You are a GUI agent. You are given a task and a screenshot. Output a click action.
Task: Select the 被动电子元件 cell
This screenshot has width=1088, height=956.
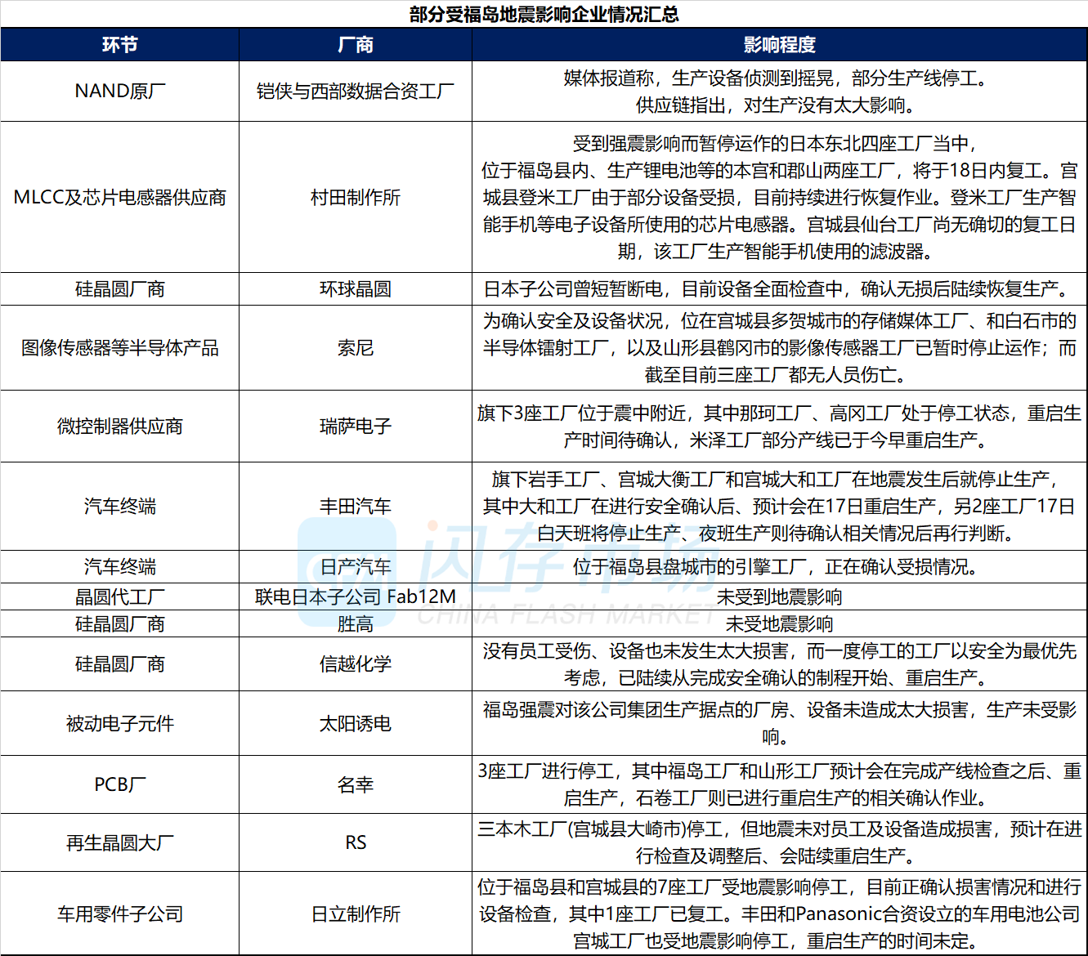tap(120, 723)
